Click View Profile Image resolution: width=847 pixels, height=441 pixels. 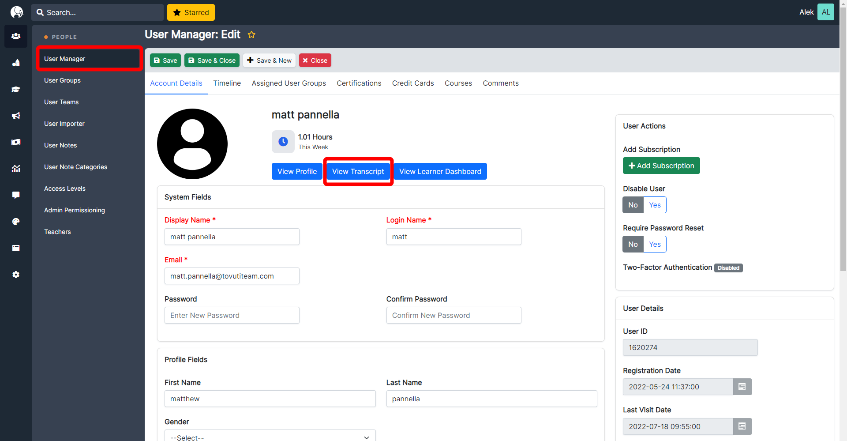pos(297,171)
